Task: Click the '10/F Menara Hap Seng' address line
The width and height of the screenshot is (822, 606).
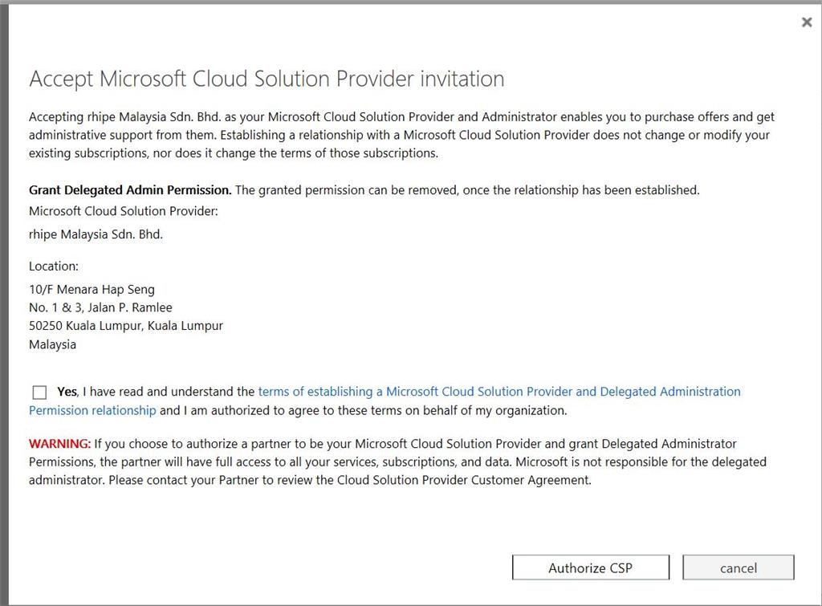Action: [92, 289]
